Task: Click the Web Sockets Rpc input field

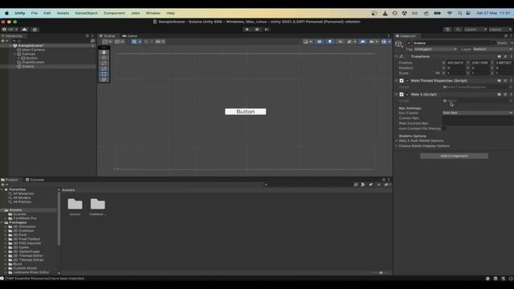Action: click(478, 123)
